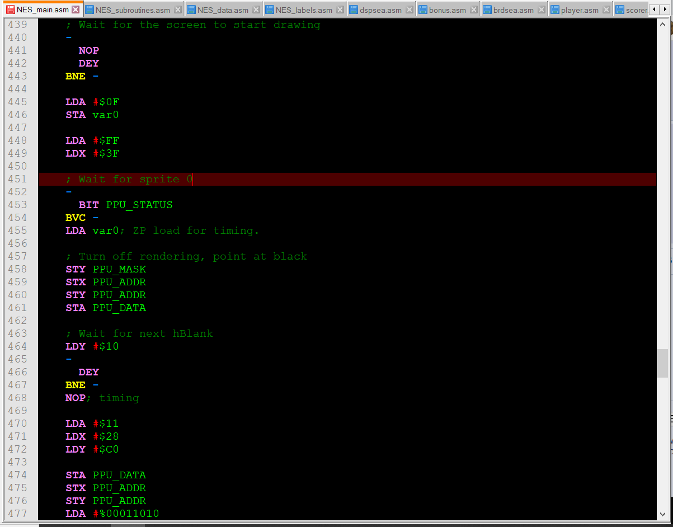Viewport: 673px width, 527px height.
Task: Click the '-' label on line 465
Action: (x=69, y=359)
